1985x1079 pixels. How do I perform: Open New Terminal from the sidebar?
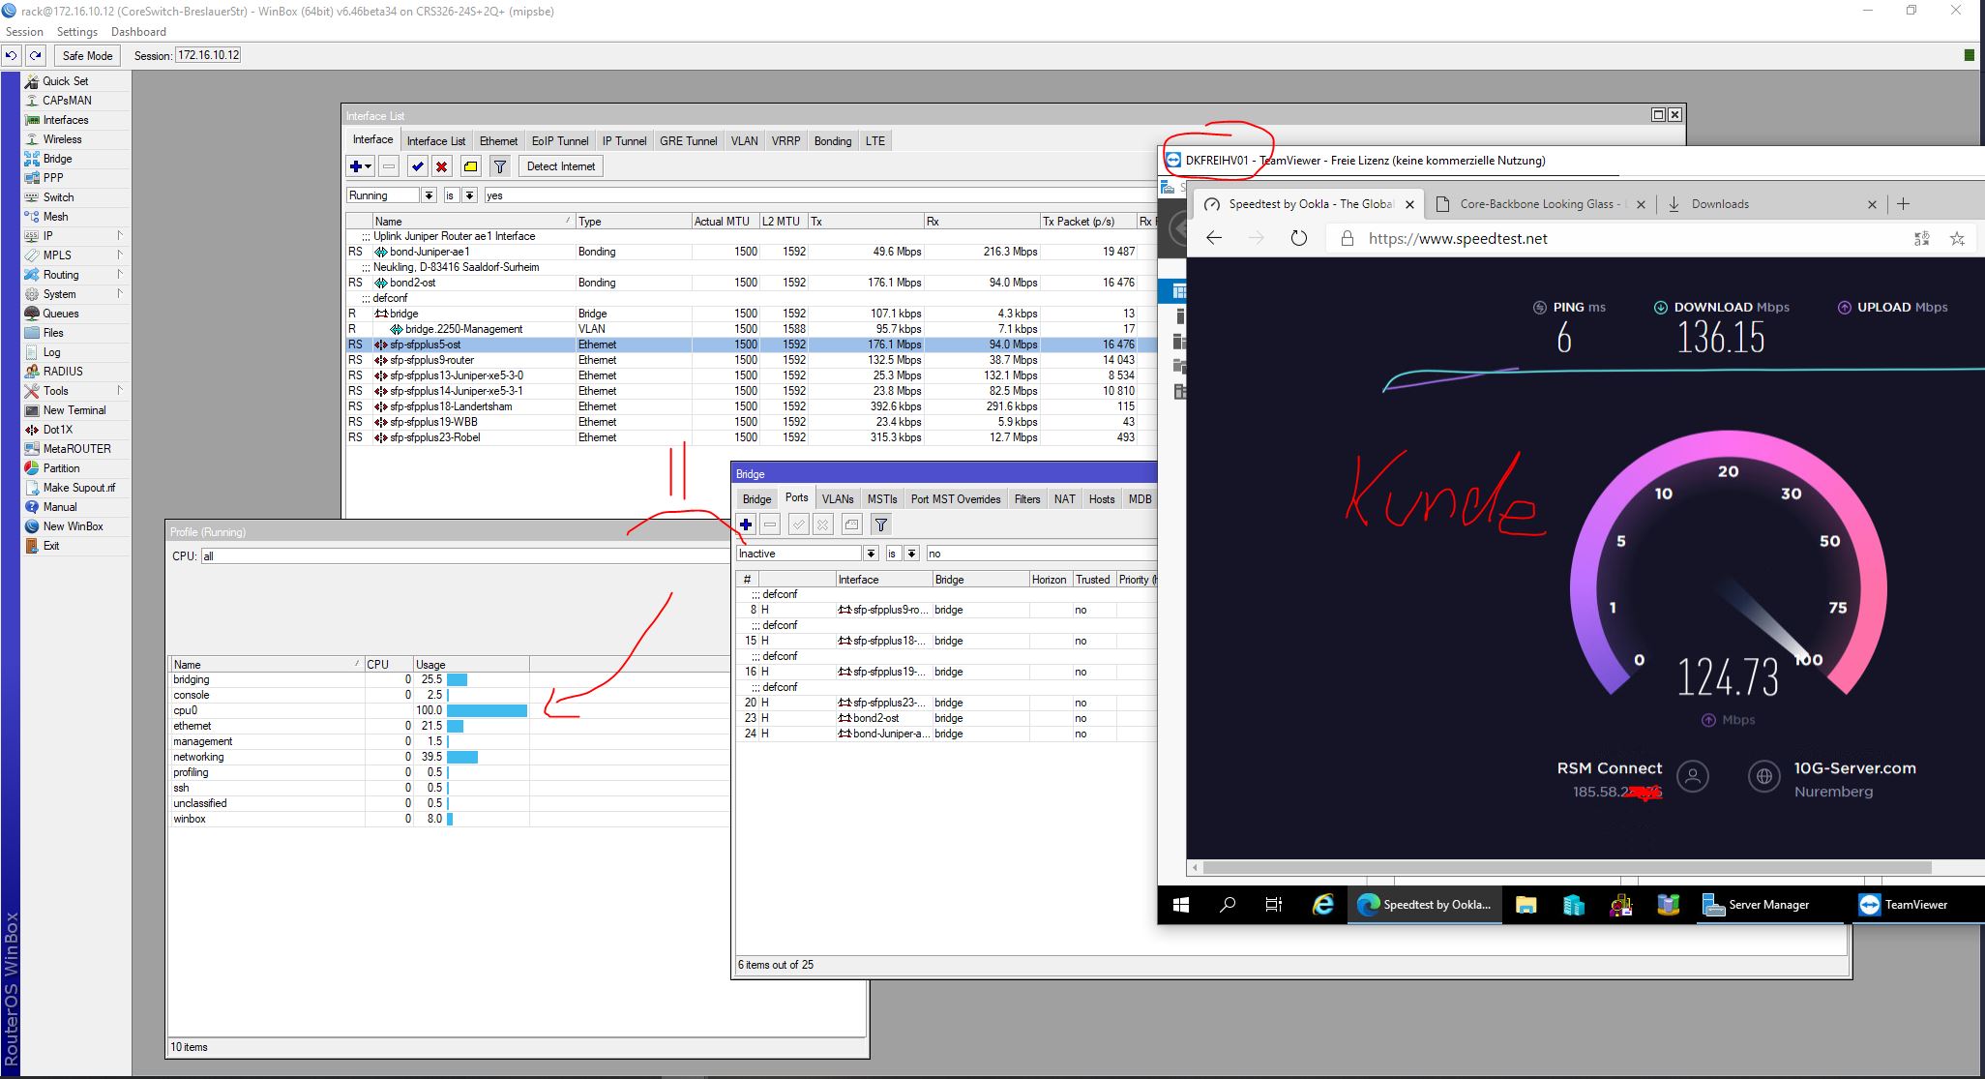click(75, 410)
